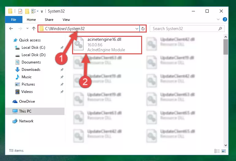
Task: Open recent locations dropdown arrow
Action: click(27, 28)
